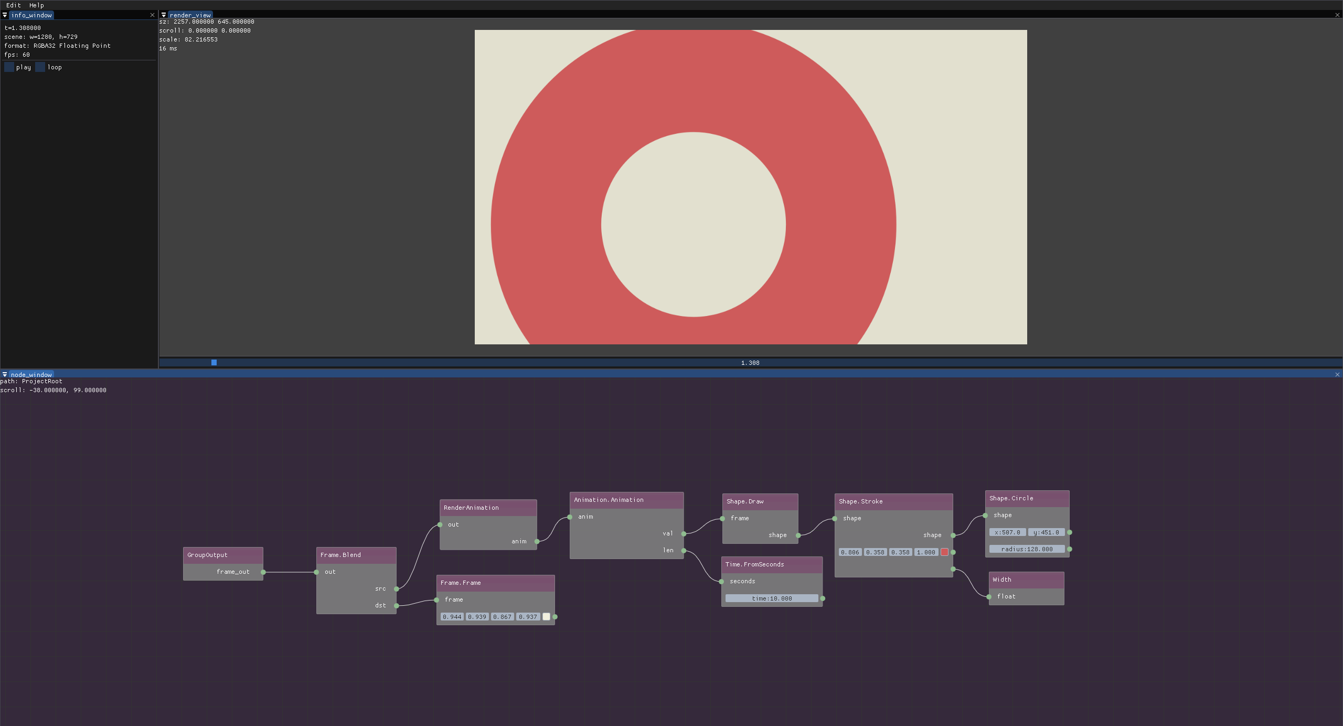Toggle the loop checkbox

(40, 67)
